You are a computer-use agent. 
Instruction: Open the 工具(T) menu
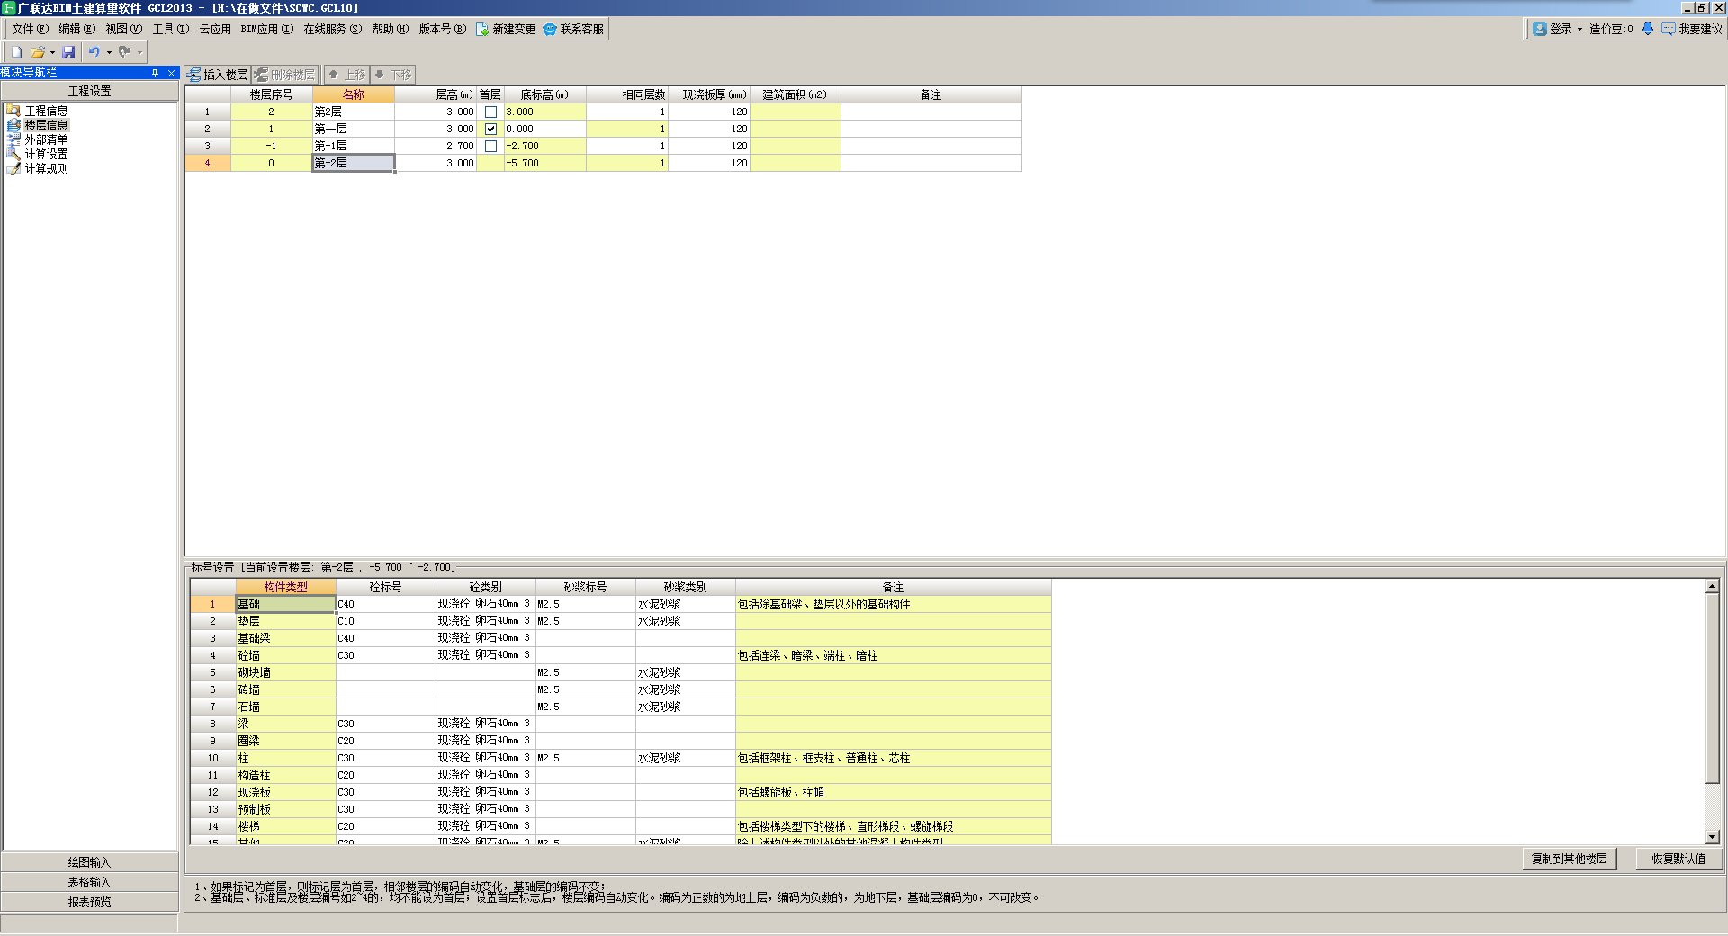170,29
